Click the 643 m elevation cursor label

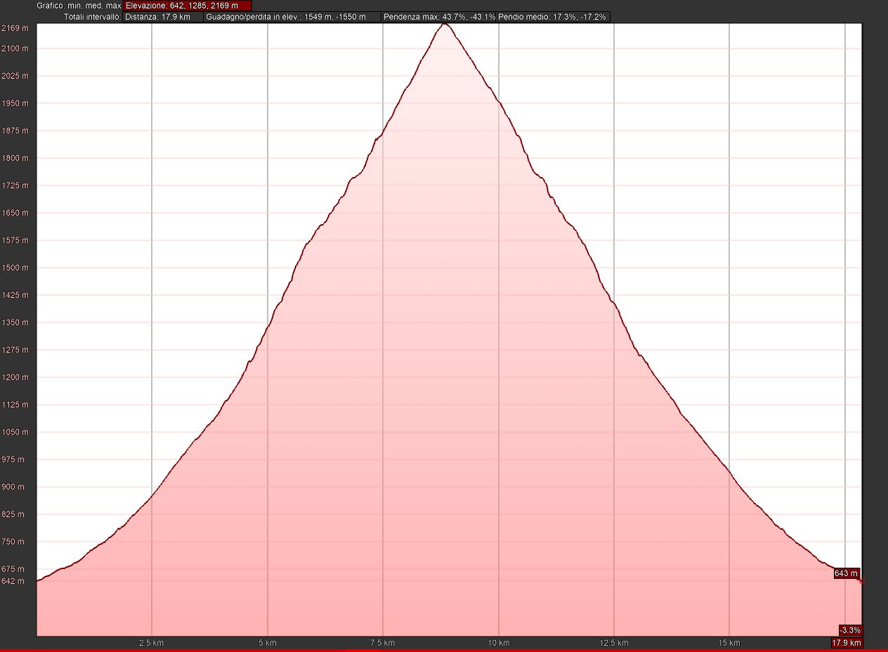point(846,573)
